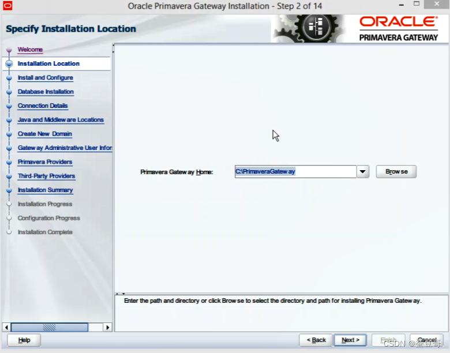Go back with the Back button
Viewport: 450px width, 353px height.
click(316, 340)
